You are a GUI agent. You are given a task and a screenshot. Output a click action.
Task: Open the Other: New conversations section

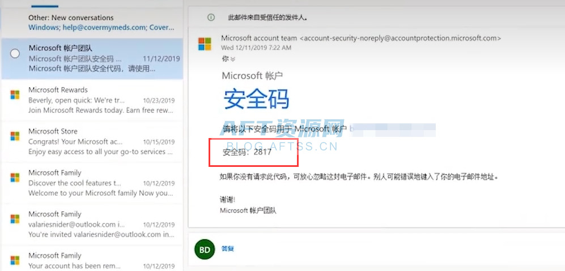click(71, 18)
